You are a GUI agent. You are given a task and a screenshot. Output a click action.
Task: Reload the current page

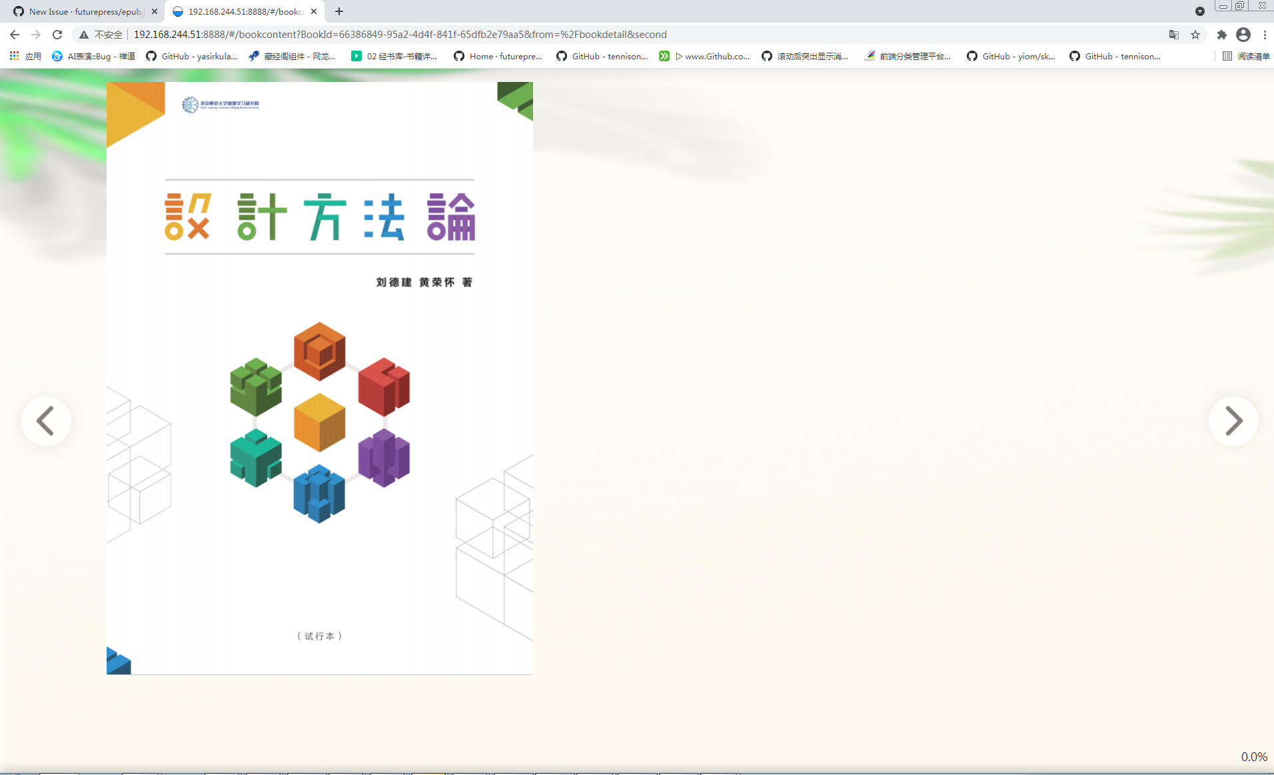[x=57, y=34]
